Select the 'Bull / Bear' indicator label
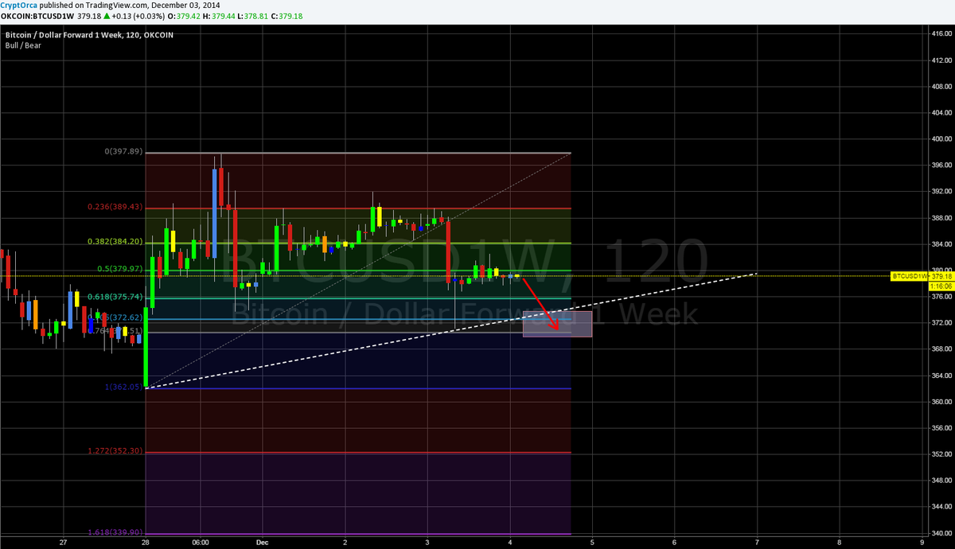Screen dimensions: 955x549 point(23,45)
